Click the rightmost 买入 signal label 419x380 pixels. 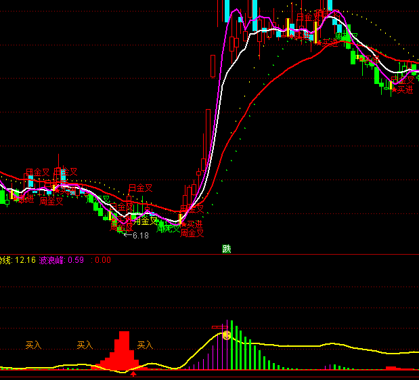click(x=145, y=345)
